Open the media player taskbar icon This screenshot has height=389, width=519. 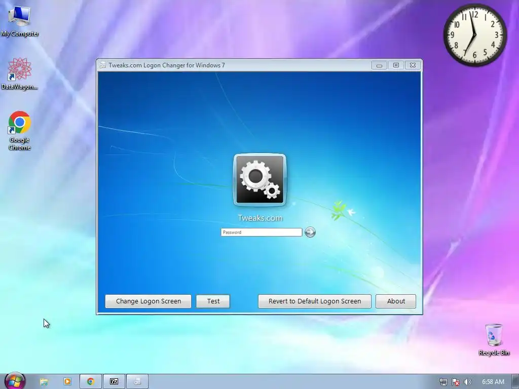tap(67, 382)
